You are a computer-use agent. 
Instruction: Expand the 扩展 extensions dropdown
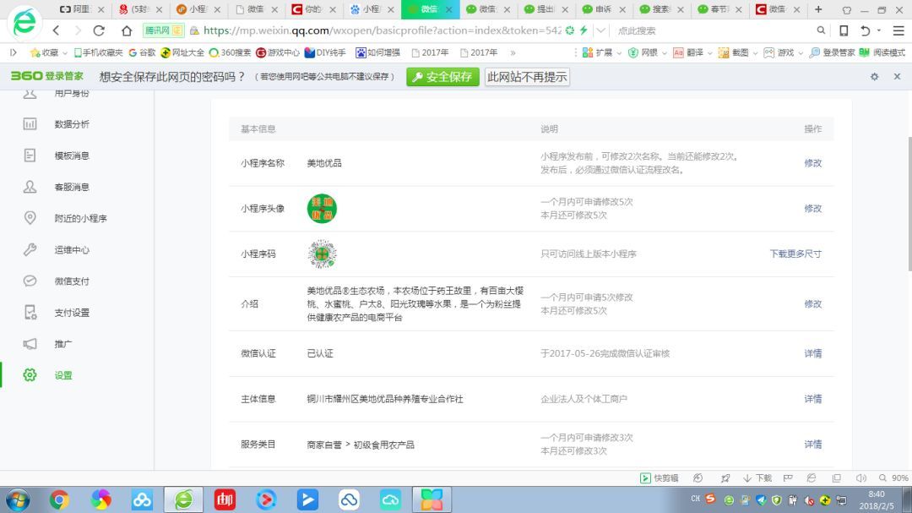(619, 53)
